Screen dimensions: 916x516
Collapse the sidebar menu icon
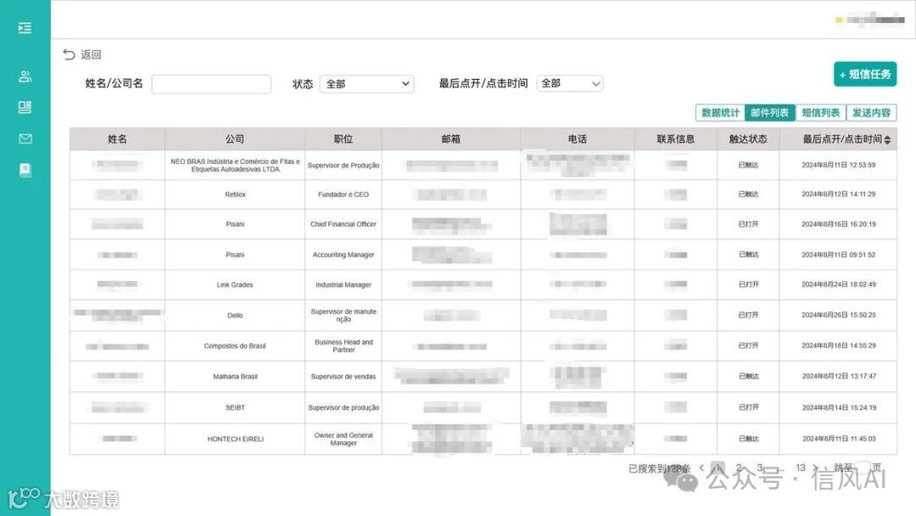coord(25,27)
